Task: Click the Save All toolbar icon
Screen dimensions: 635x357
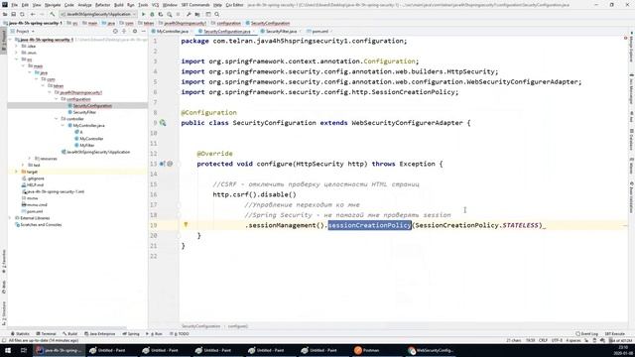Action: click(x=13, y=14)
